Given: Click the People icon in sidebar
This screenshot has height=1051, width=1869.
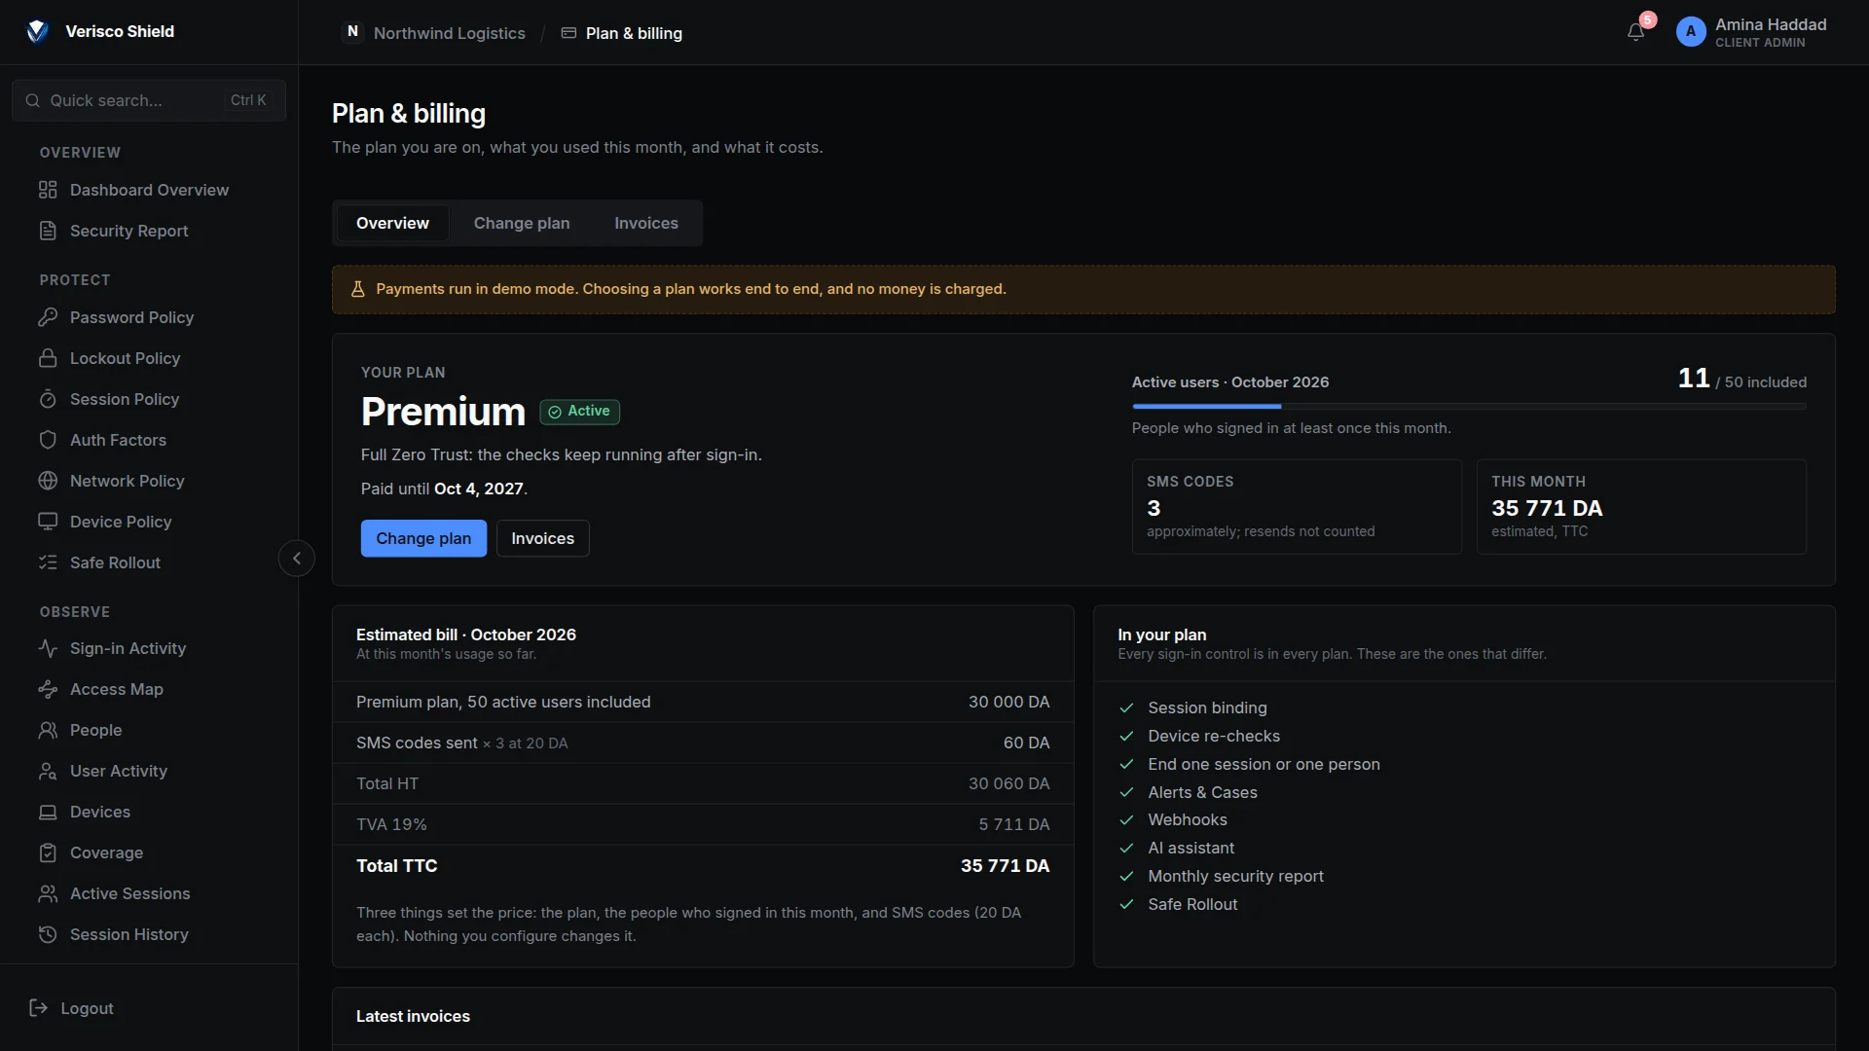Looking at the screenshot, I should [48, 730].
